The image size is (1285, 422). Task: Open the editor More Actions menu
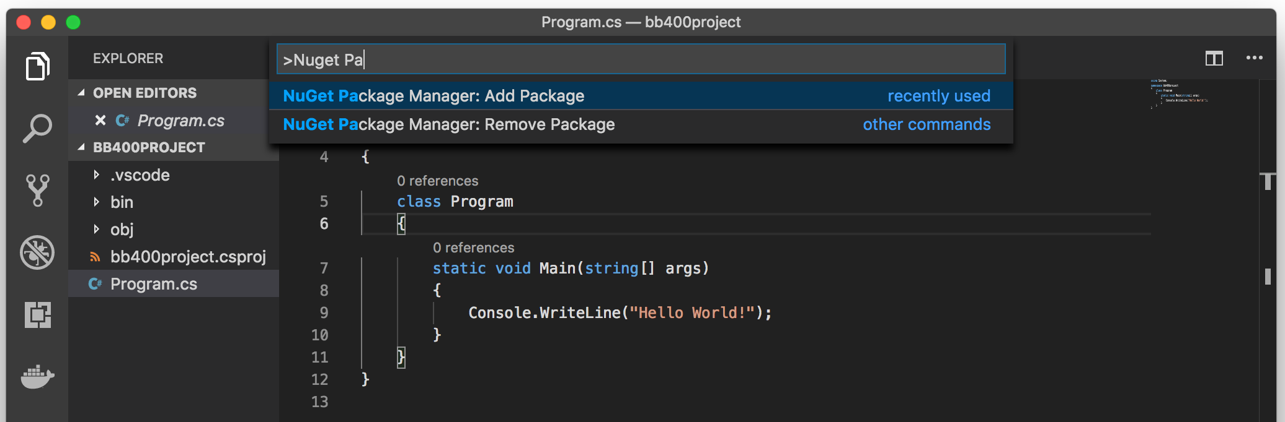pos(1254,58)
